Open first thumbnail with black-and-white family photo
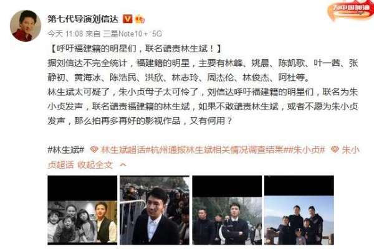Image resolution: width=374 pixels, height=249 pixels. [82, 210]
